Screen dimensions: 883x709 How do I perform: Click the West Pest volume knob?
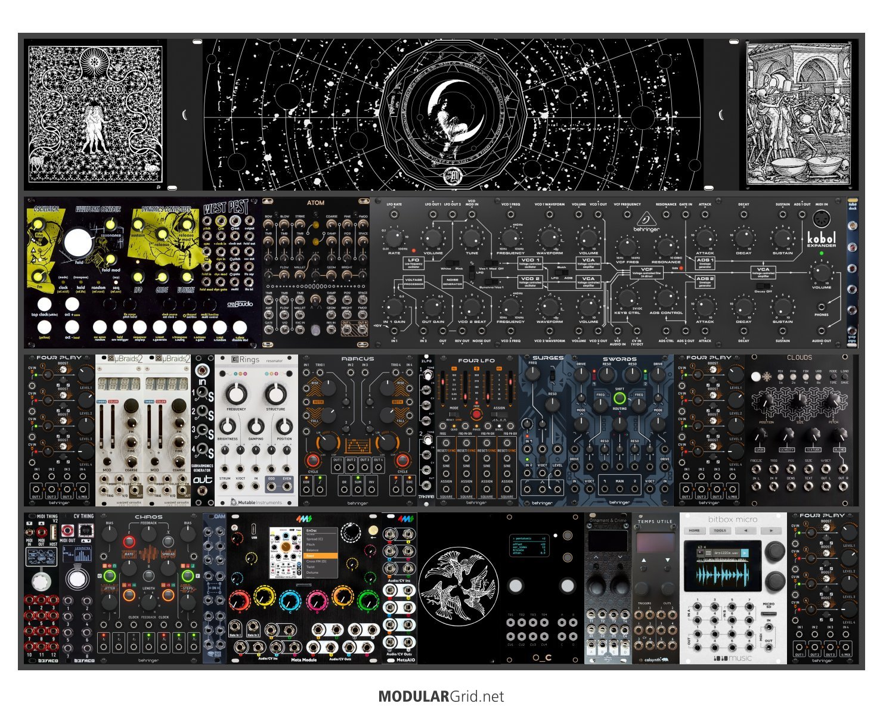187,276
